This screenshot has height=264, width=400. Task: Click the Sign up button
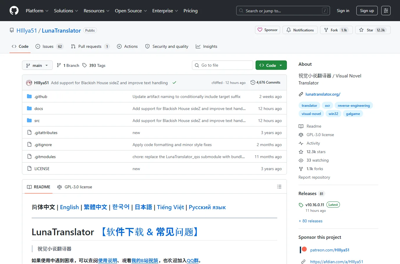[367, 11]
